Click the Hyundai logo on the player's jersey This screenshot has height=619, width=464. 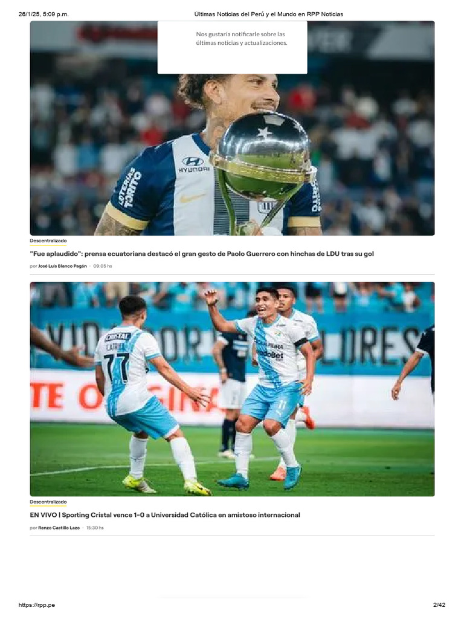193,164
